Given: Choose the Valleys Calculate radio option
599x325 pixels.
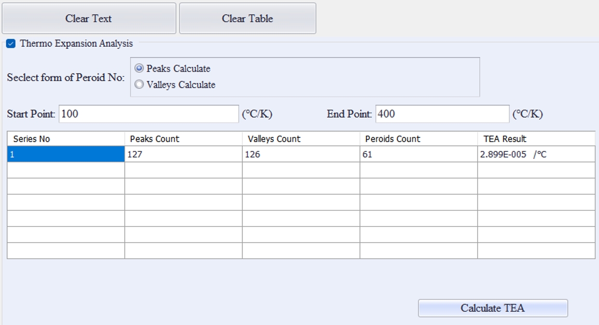Looking at the screenshot, I should click(x=140, y=85).
